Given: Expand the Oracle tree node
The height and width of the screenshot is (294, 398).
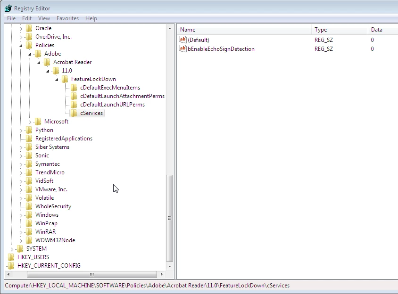Looking at the screenshot, I should (x=21, y=29).
